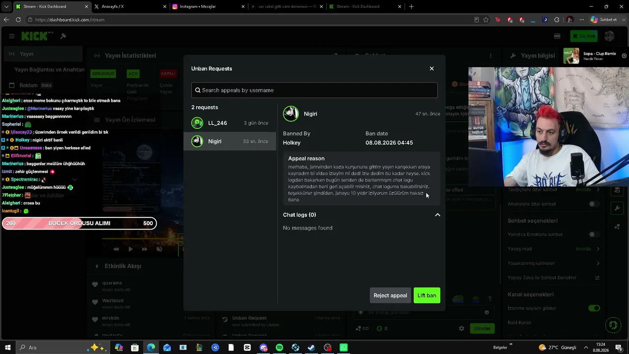This screenshot has height=354, width=629.
Task: Search appeals by username field
Action: tap(314, 90)
